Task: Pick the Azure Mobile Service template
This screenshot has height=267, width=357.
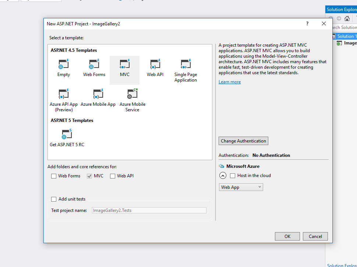Action: (x=132, y=100)
